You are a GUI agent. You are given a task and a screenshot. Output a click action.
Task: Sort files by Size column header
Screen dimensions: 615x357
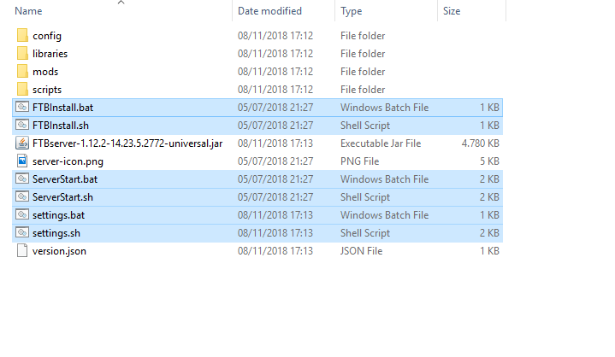(452, 11)
